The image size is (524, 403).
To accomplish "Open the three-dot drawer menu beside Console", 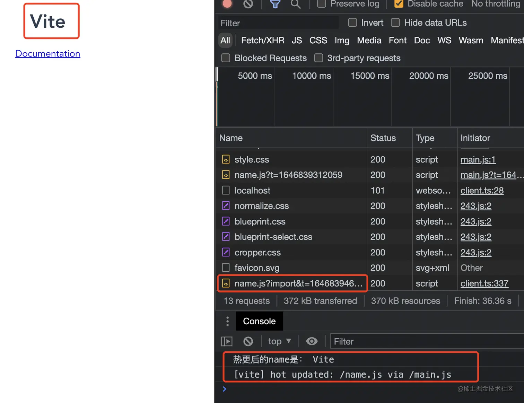I will point(227,321).
